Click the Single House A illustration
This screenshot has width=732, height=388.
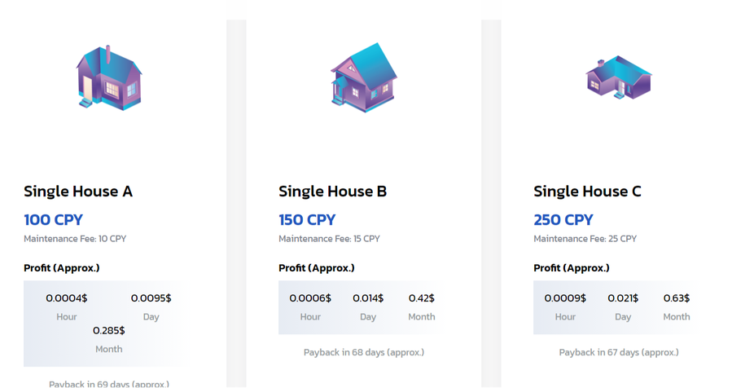109,77
